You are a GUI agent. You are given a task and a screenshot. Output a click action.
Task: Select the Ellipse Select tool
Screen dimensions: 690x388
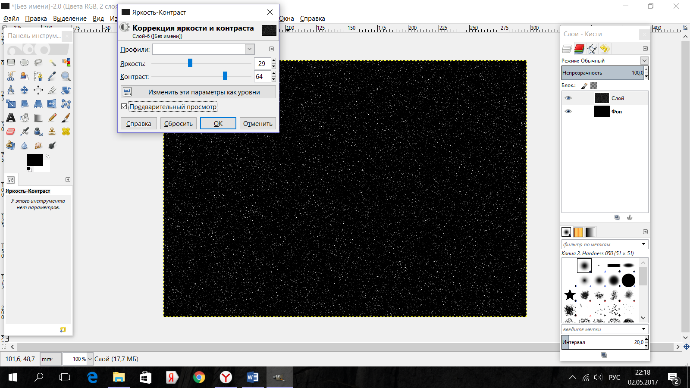25,63
